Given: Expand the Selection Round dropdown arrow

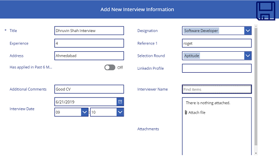Looking at the screenshot, I should (x=248, y=56).
